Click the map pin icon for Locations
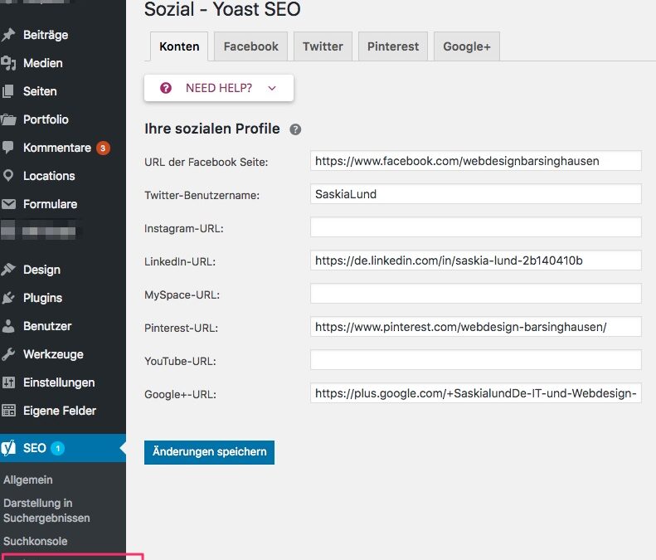The height and width of the screenshot is (560, 656). click(9, 176)
